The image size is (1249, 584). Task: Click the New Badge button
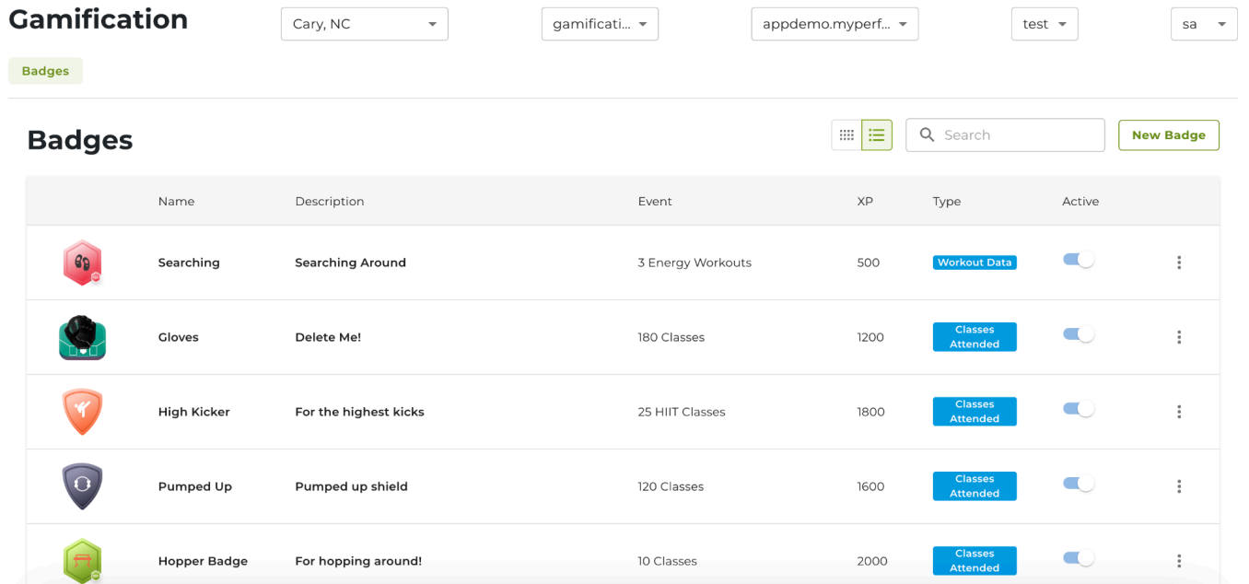(1168, 135)
